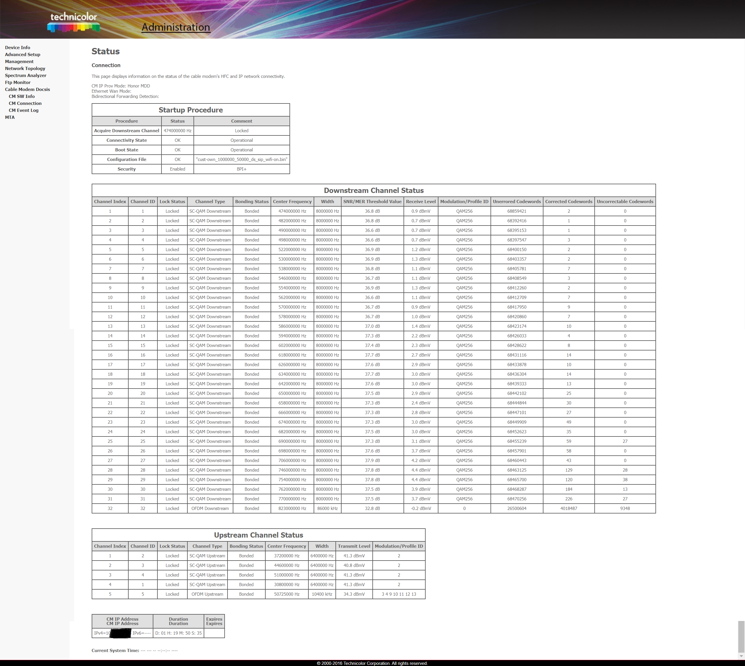Click the configuration file name cell
Viewport: 745px width, 666px height.
click(241, 160)
